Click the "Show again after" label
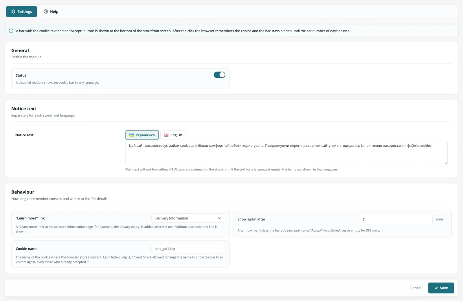The height and width of the screenshot is (301, 463). pyautogui.click(x=251, y=219)
